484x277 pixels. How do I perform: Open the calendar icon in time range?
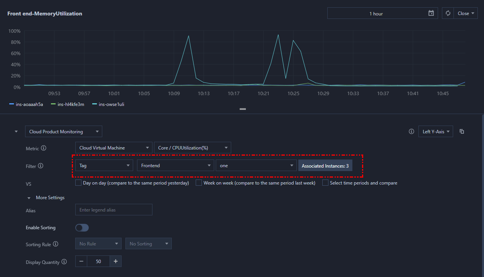(431, 13)
